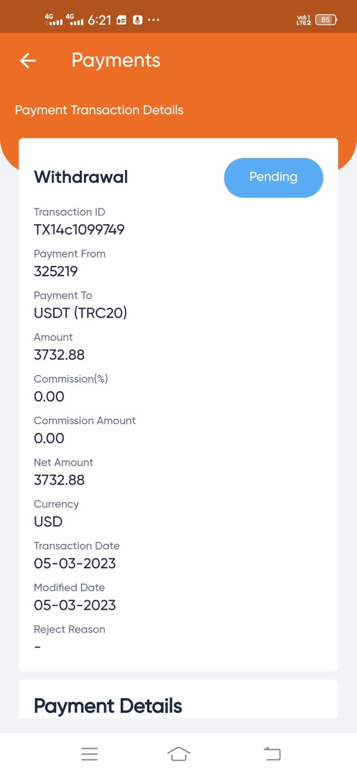
Task: Select the Payment From value 325219
Action: (x=56, y=271)
